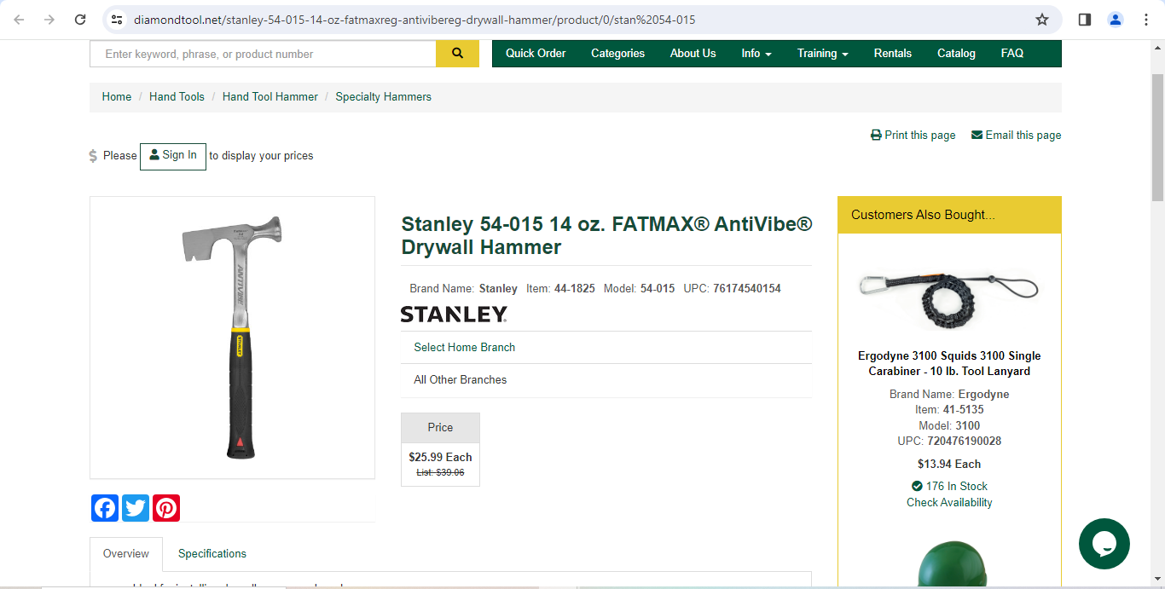Click the Stanley 54-015 product title

(x=606, y=235)
